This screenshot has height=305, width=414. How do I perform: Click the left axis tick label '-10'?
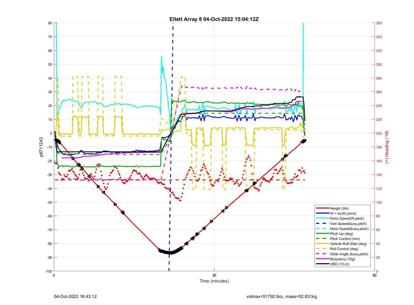click(49, 147)
